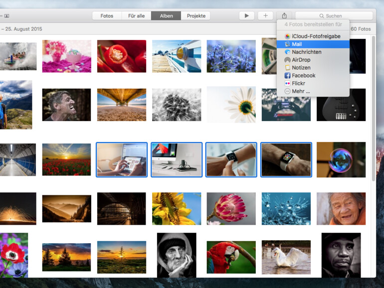Open the Mehr ... share options
Viewport: 384px width, 288px height.
(300, 91)
